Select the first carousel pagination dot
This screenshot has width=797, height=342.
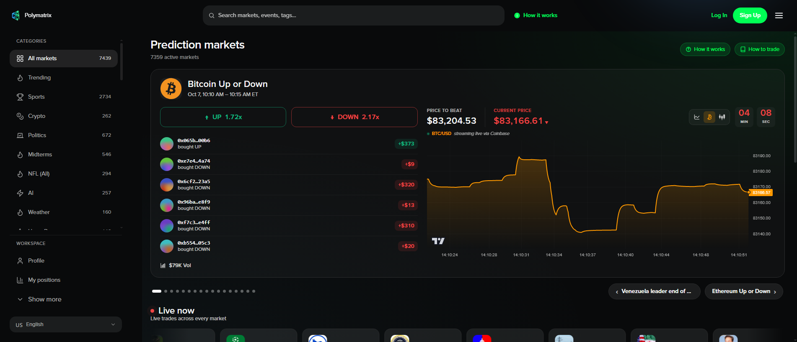(x=157, y=291)
